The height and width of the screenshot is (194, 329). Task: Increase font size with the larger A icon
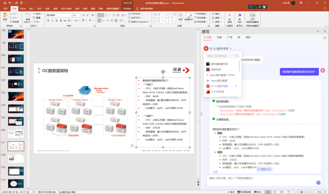pos(84,15)
